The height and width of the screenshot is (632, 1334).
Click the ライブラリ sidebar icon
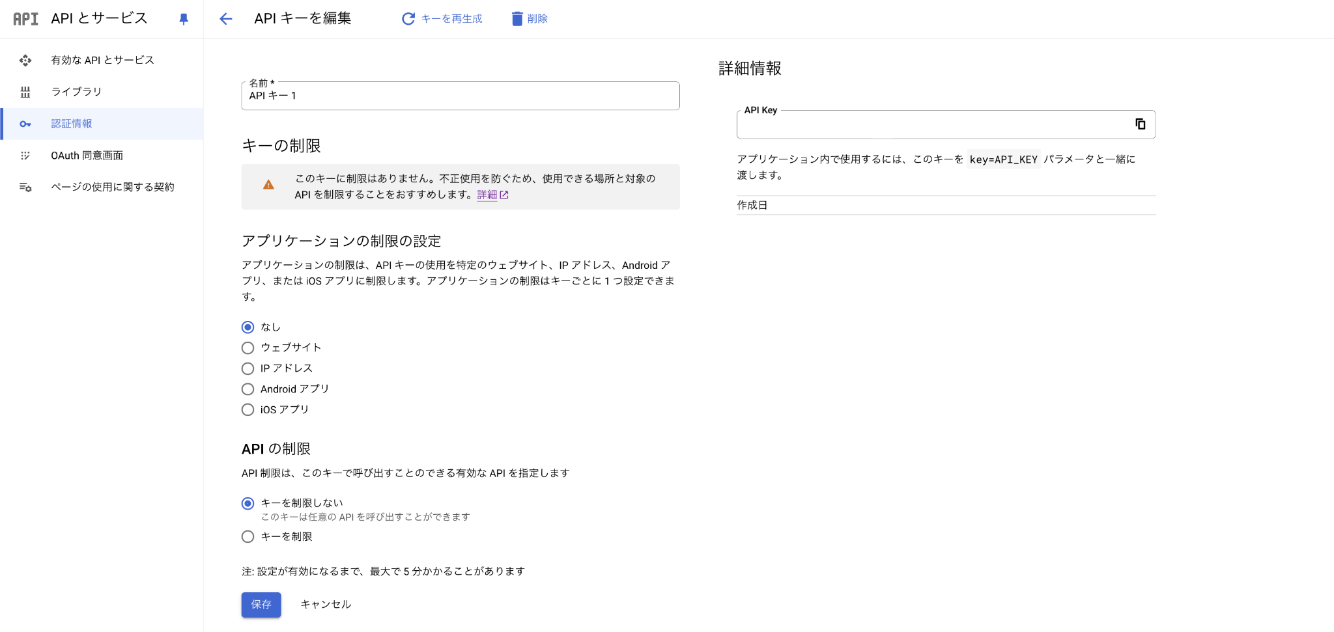tap(25, 92)
